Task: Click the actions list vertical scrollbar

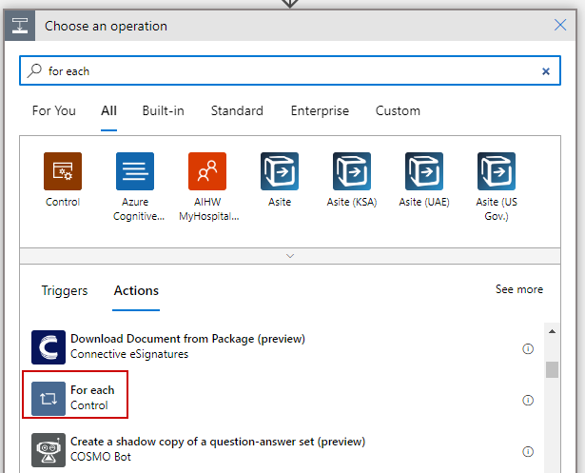Action: tap(552, 369)
